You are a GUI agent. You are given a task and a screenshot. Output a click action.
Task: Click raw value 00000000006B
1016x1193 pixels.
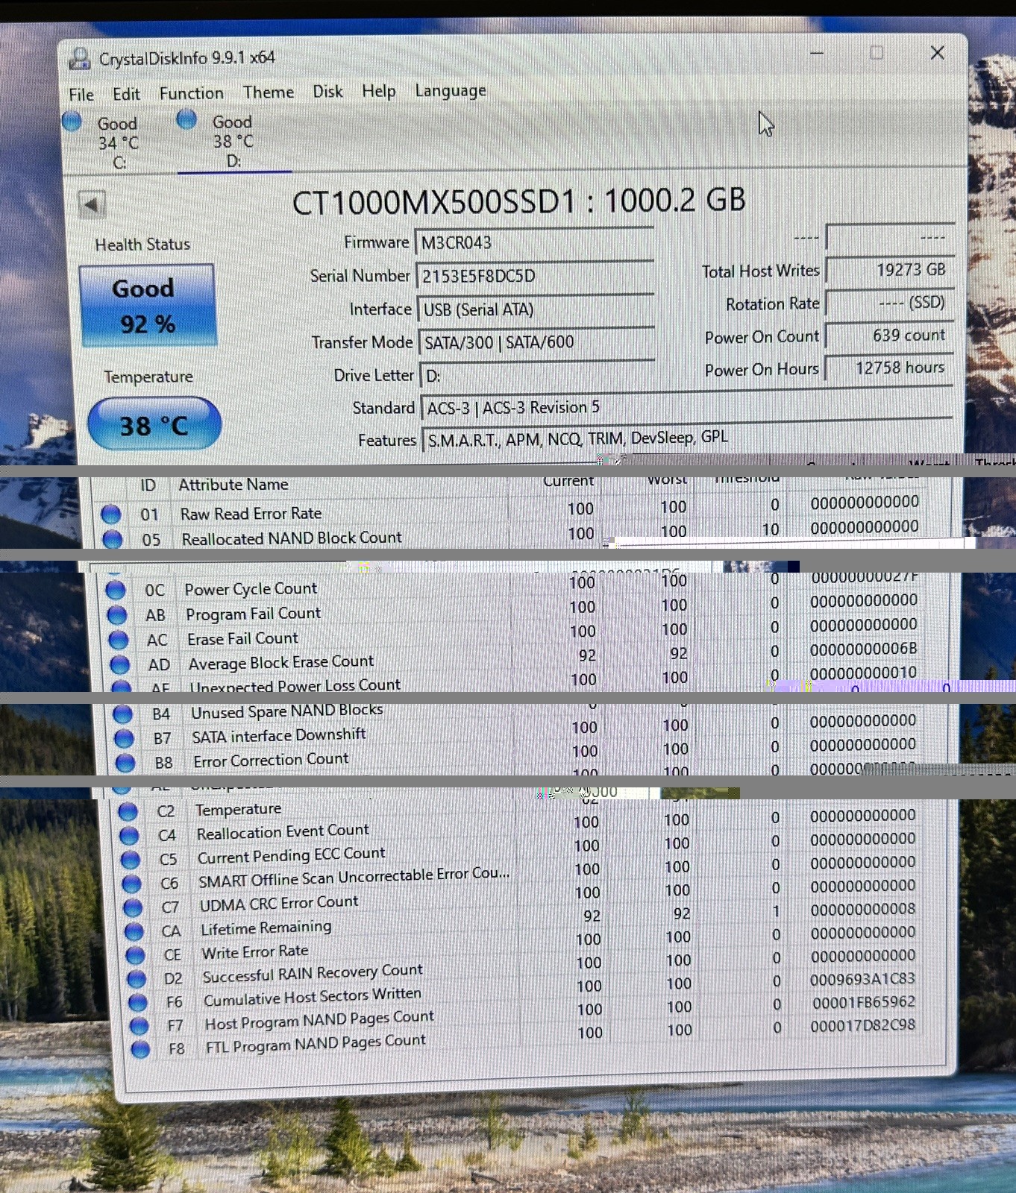(864, 649)
